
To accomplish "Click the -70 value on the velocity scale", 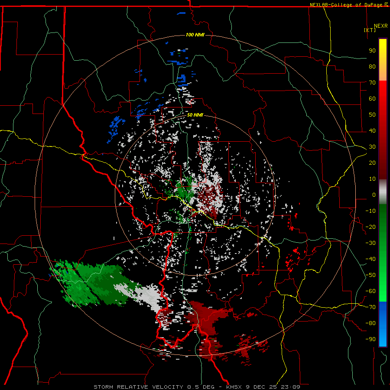I will pyautogui.click(x=370, y=307).
